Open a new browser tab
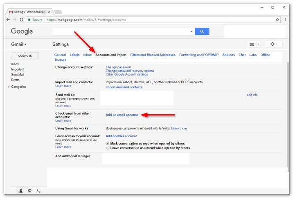The width and height of the screenshot is (293, 198). 58,12
